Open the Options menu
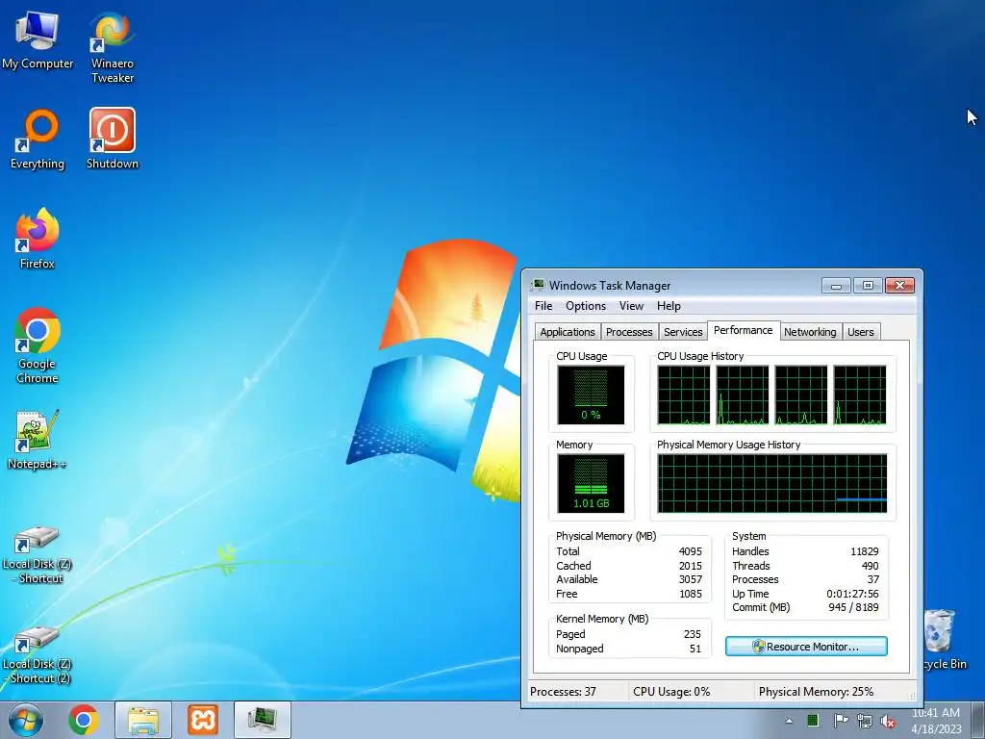Image resolution: width=985 pixels, height=739 pixels. tap(586, 306)
